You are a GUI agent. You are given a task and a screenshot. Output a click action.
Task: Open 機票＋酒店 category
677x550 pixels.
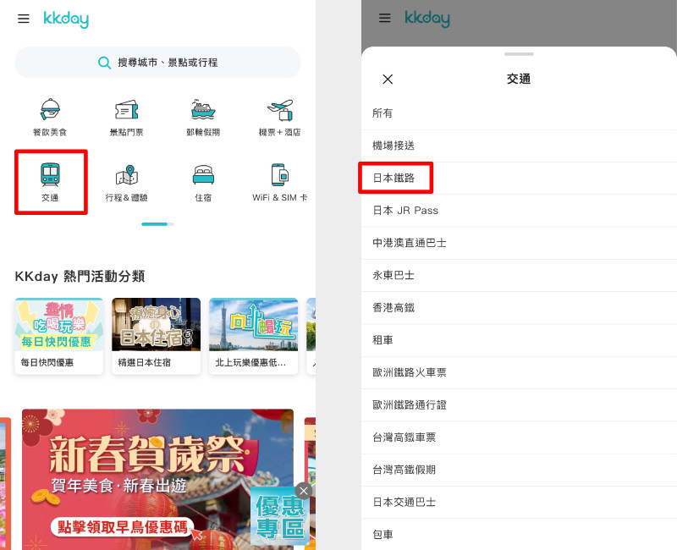280,118
